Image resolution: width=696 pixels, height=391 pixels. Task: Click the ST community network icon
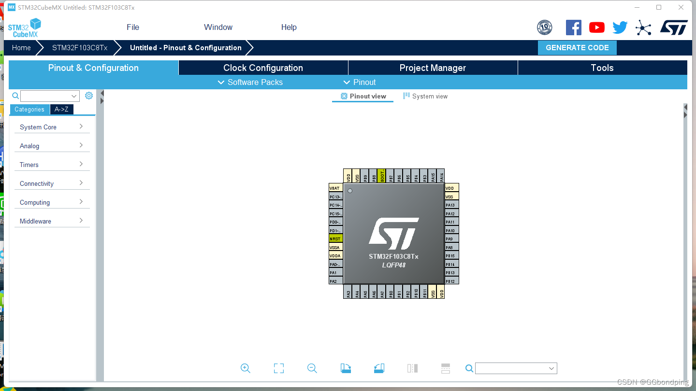[643, 28]
